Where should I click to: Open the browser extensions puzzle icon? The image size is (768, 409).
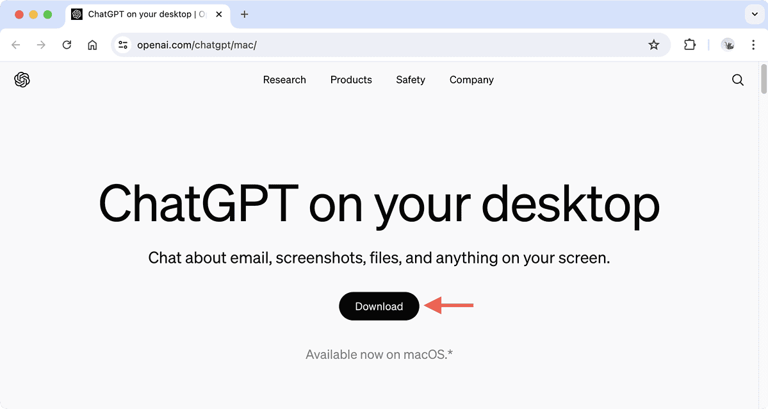[689, 45]
